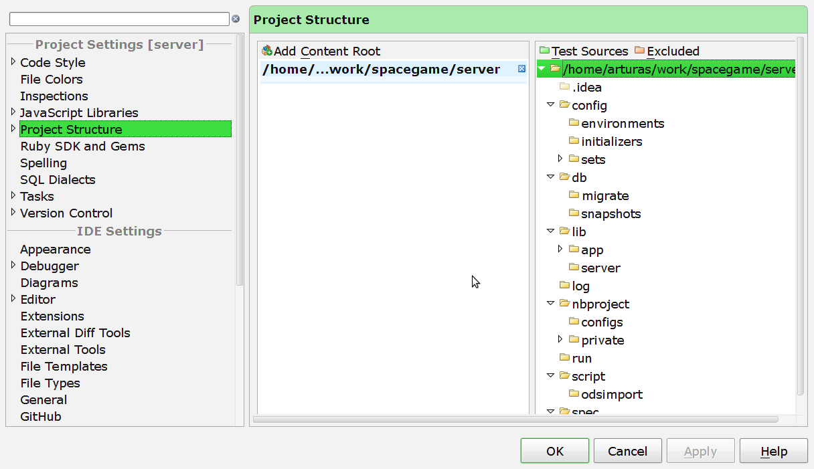
Task: Mark folder as Excluded
Action: [667, 51]
